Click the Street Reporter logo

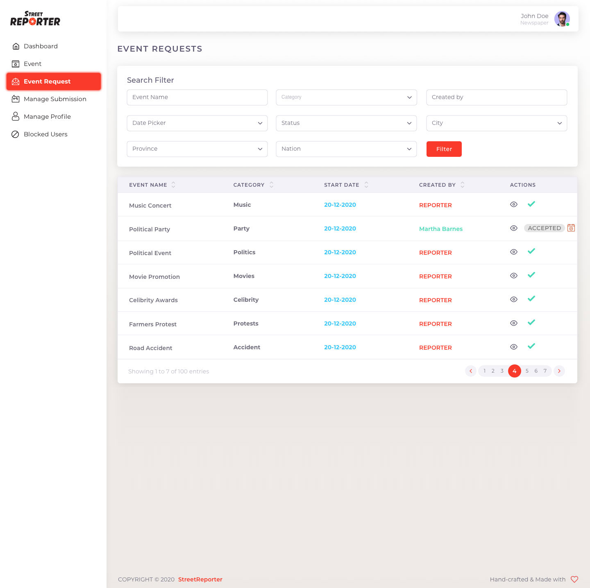click(x=35, y=18)
